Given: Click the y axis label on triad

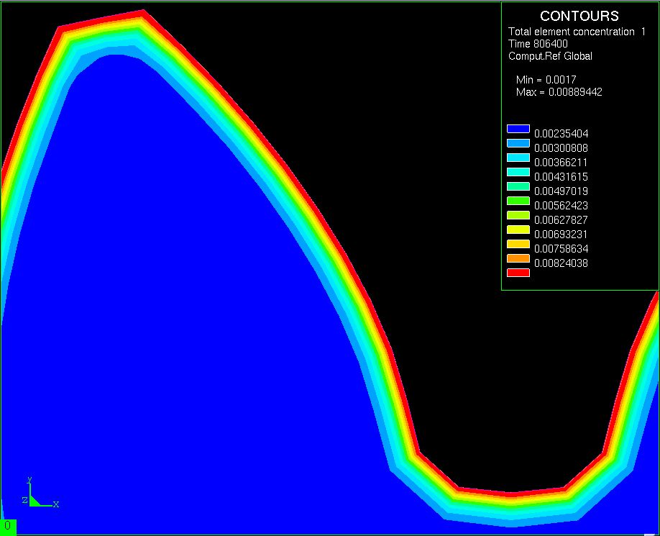Looking at the screenshot, I should click(x=29, y=479).
